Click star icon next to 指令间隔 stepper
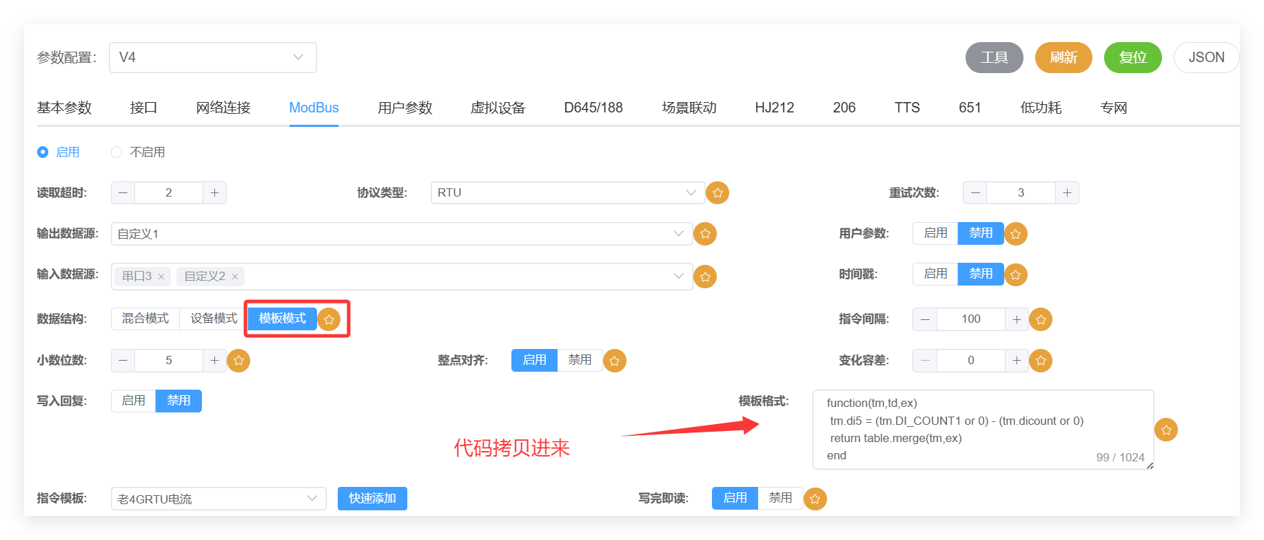This screenshot has height=540, width=1264. point(1041,319)
